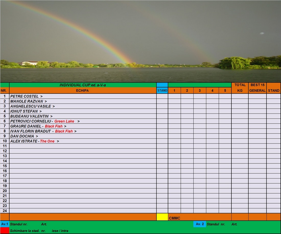Screen dimensions: 281x234
Task: Select the blue Av.1 label cell
Action: click(5, 224)
